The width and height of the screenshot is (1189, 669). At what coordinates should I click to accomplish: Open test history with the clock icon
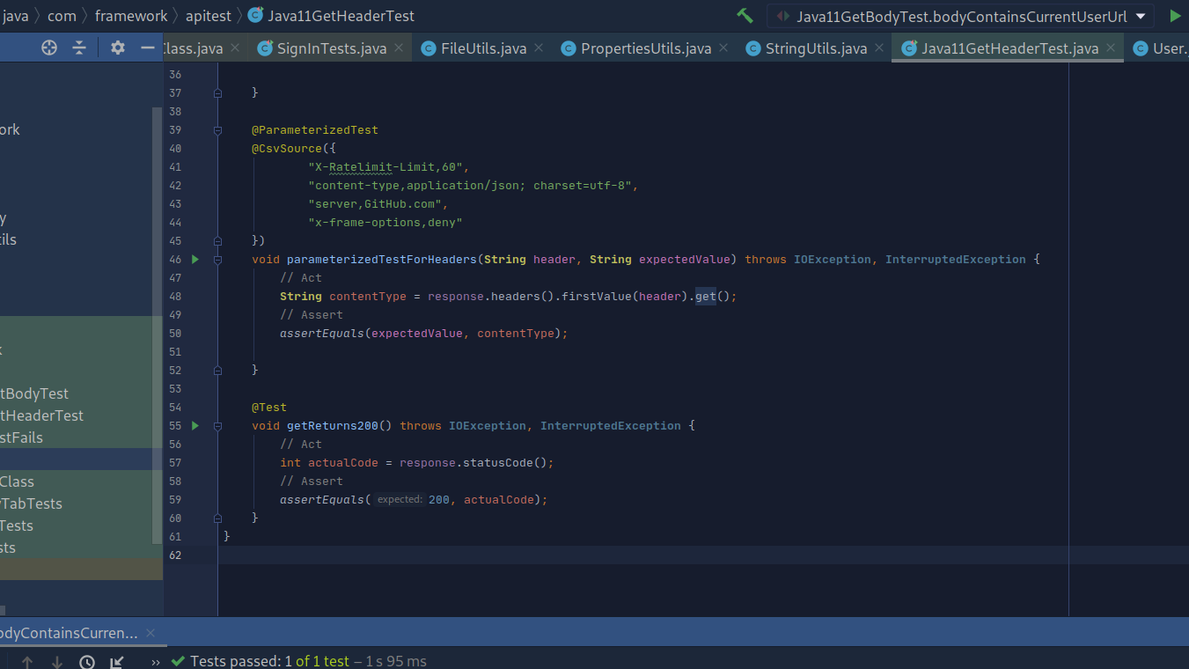[x=87, y=662]
